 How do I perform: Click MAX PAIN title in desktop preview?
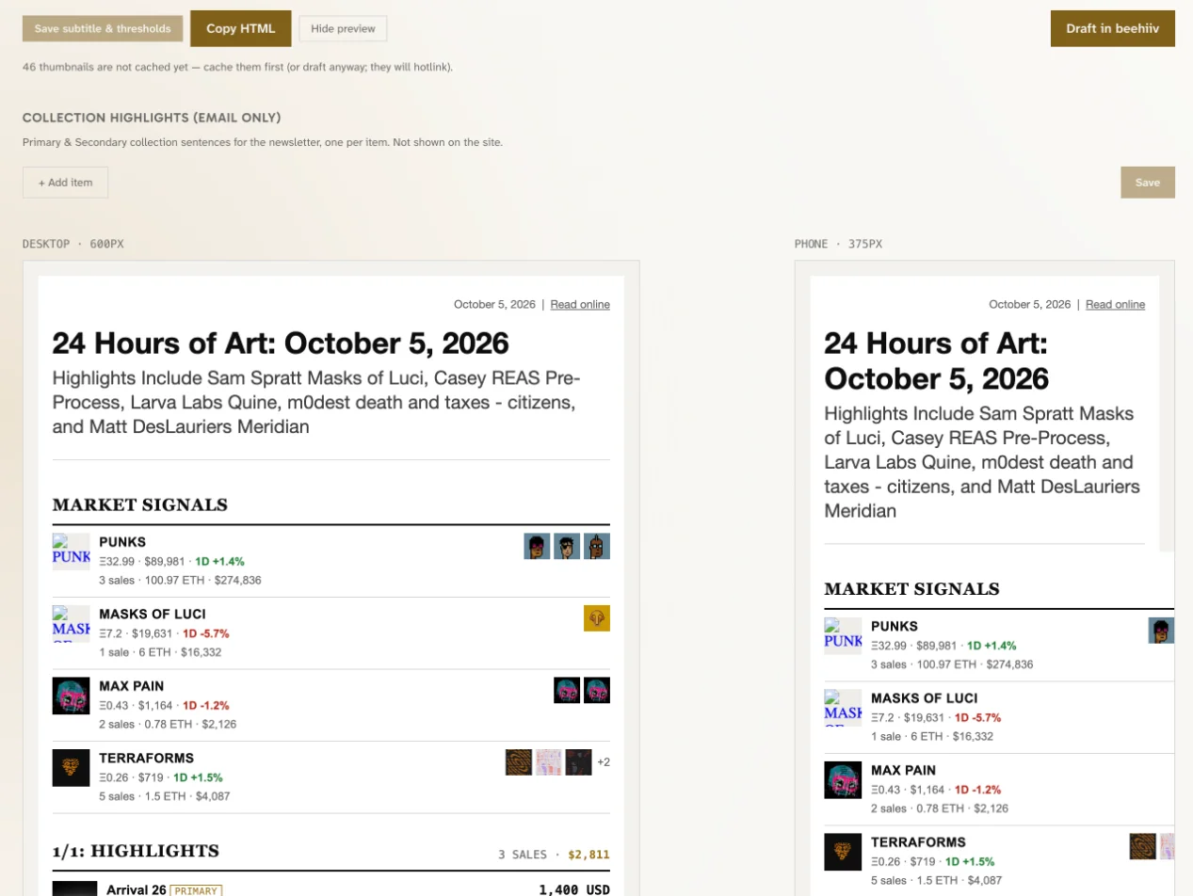tap(132, 686)
